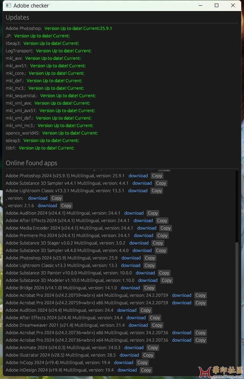The height and width of the screenshot is (379, 244).
Task: Download Acrobat Pro 24.2.20736 x64
Action: (182, 341)
